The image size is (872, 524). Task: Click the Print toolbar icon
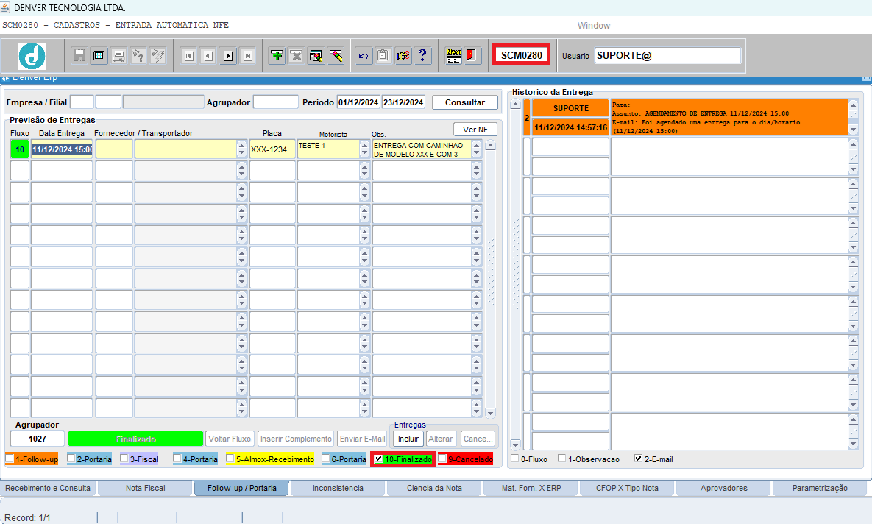(118, 56)
